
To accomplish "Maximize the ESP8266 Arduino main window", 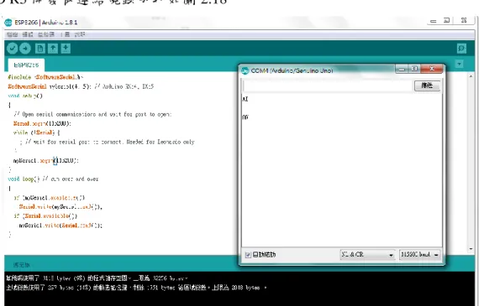I will click(x=446, y=21).
